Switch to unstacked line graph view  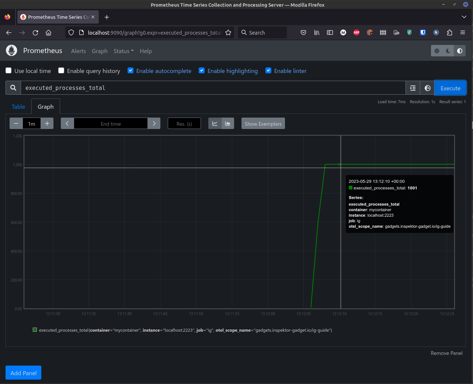click(215, 123)
